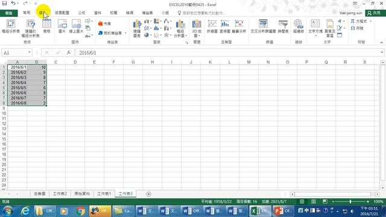
Task: Open the Charts group dialog launcher
Action: (x=187, y=43)
